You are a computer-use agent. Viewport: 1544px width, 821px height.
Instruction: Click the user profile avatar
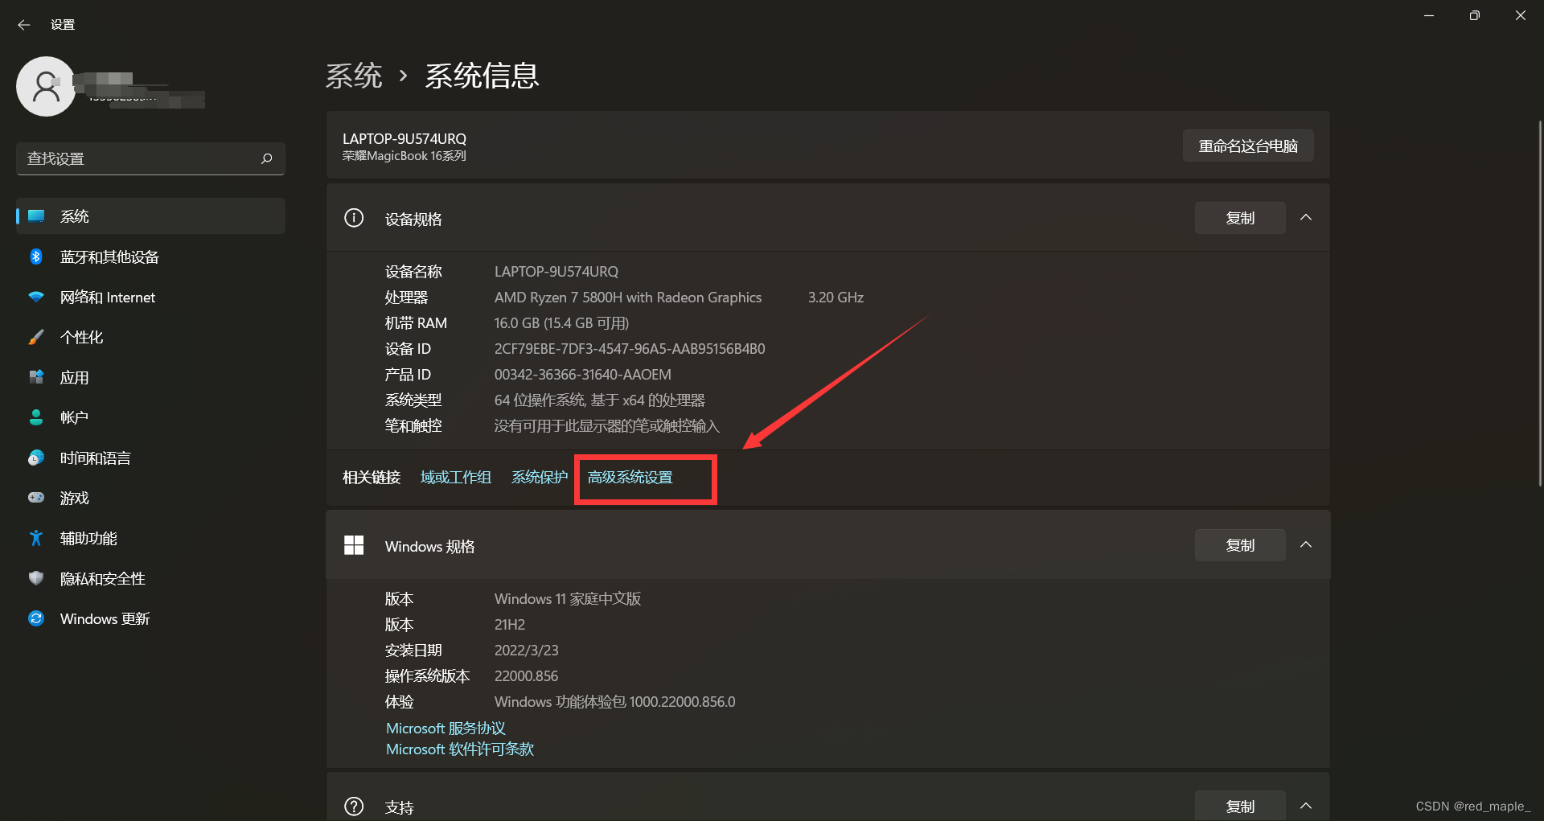pyautogui.click(x=46, y=86)
